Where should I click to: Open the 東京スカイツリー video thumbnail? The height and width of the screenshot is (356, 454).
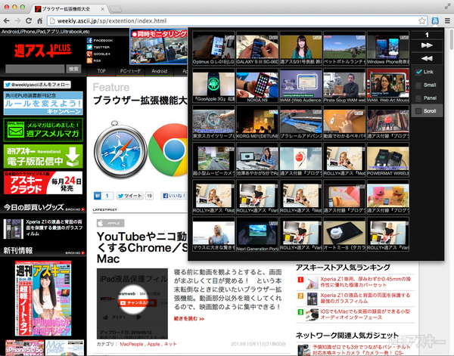(x=213, y=122)
